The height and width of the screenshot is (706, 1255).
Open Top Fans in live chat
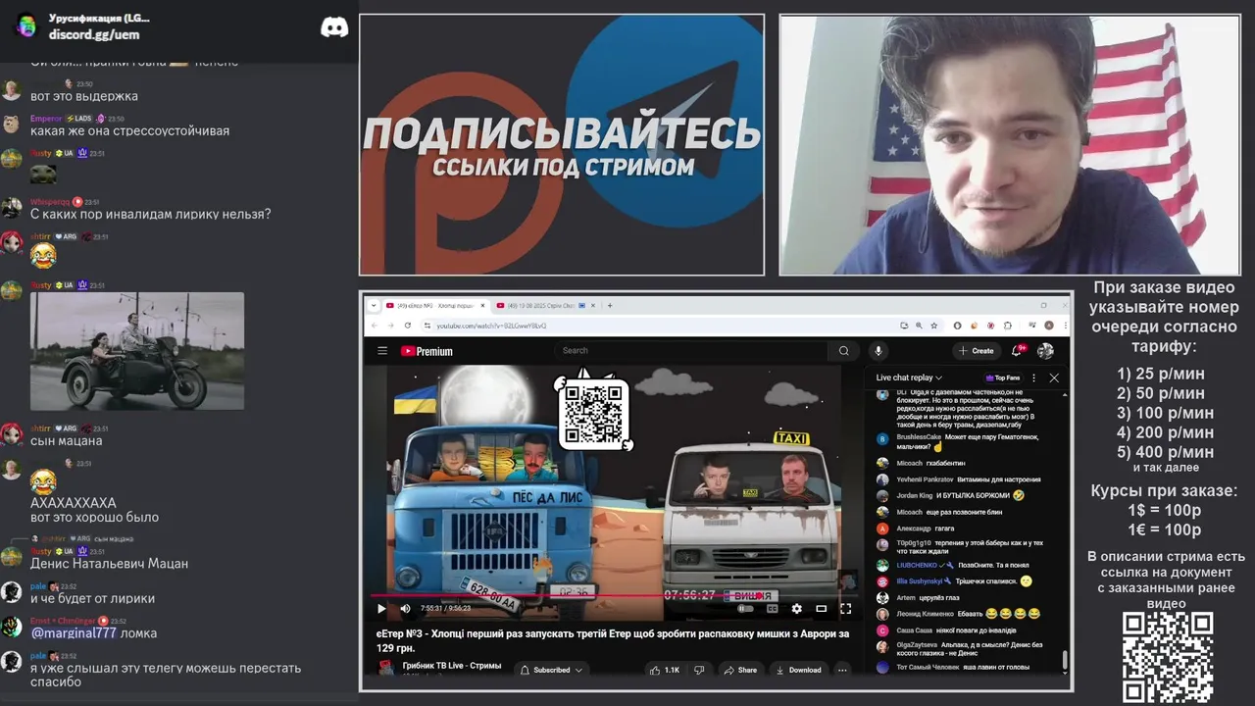tap(1002, 378)
